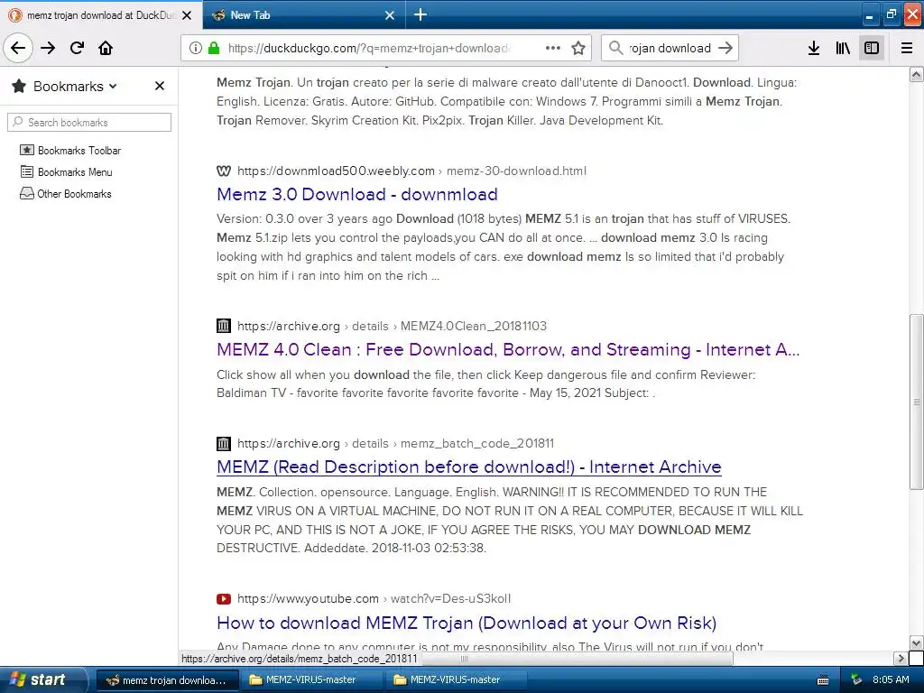Open the Windows start menu

tap(43, 680)
